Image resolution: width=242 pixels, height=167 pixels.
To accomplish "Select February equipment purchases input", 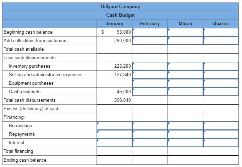I will point(150,83).
